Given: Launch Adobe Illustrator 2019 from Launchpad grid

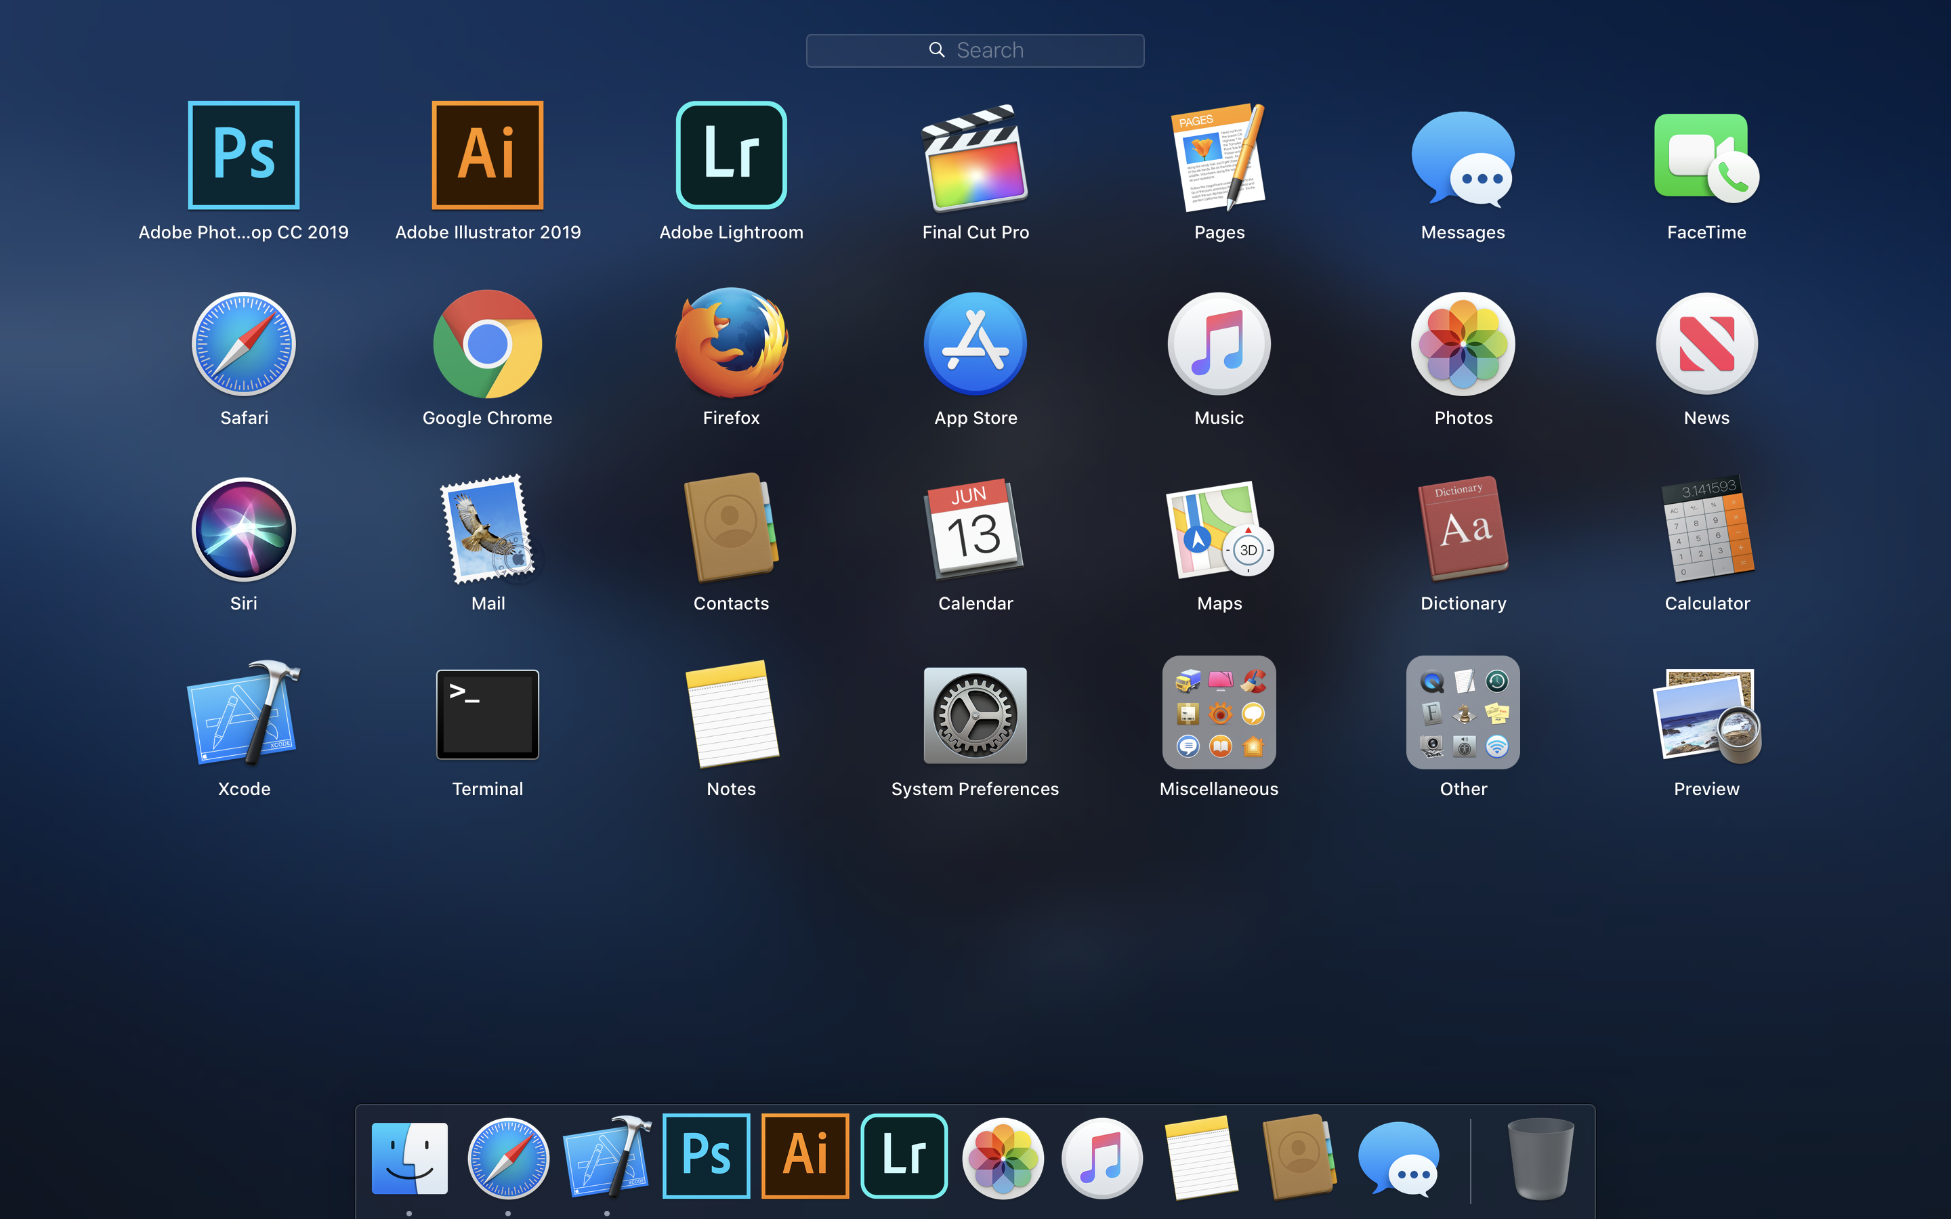Looking at the screenshot, I should (x=488, y=155).
